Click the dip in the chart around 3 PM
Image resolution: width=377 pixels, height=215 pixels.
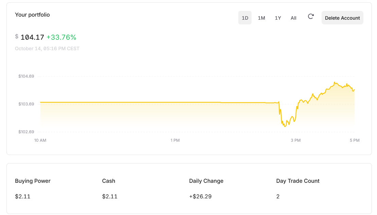click(x=284, y=125)
